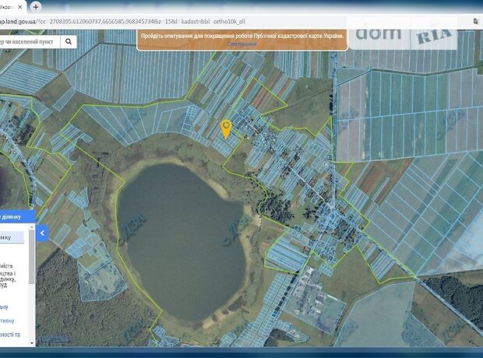Open a new browser tab with plus

36,7
